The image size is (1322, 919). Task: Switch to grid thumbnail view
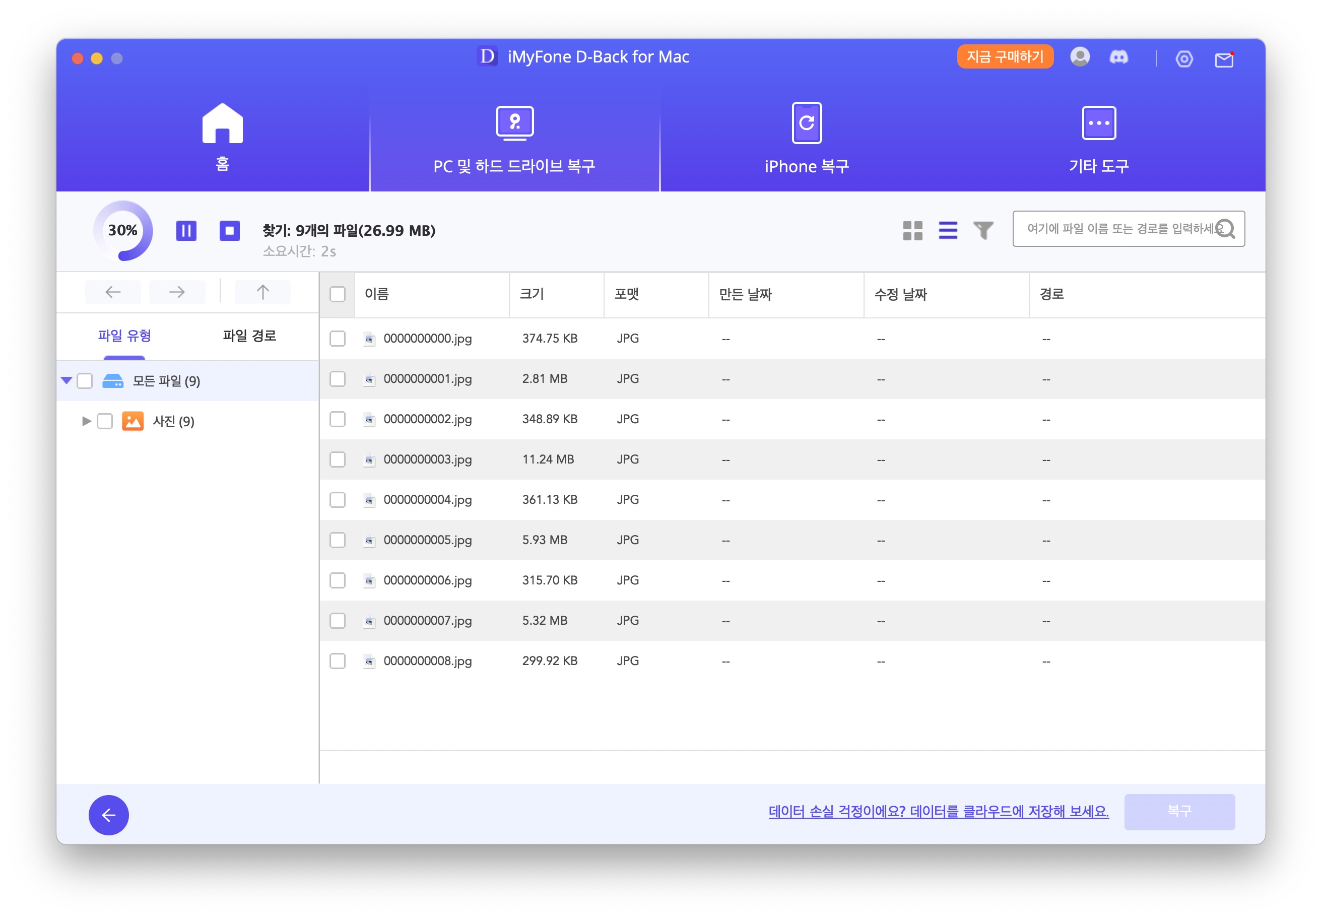click(912, 231)
